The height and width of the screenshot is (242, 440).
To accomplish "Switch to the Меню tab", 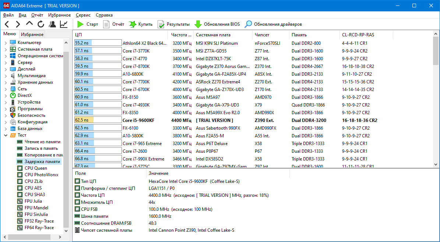I will tap(10, 34).
